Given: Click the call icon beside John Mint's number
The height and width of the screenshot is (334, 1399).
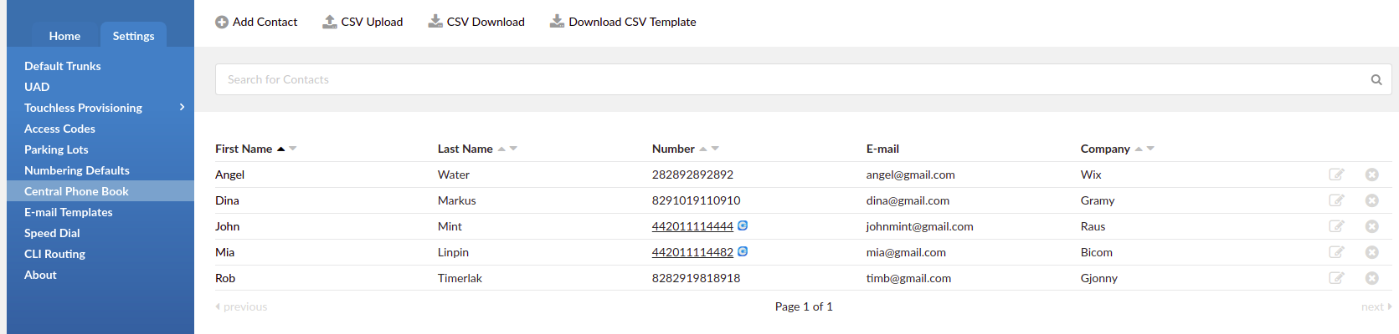Looking at the screenshot, I should point(743,225).
